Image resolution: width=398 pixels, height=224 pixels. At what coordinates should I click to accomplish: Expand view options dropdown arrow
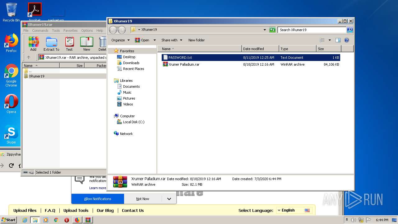coord(330,40)
